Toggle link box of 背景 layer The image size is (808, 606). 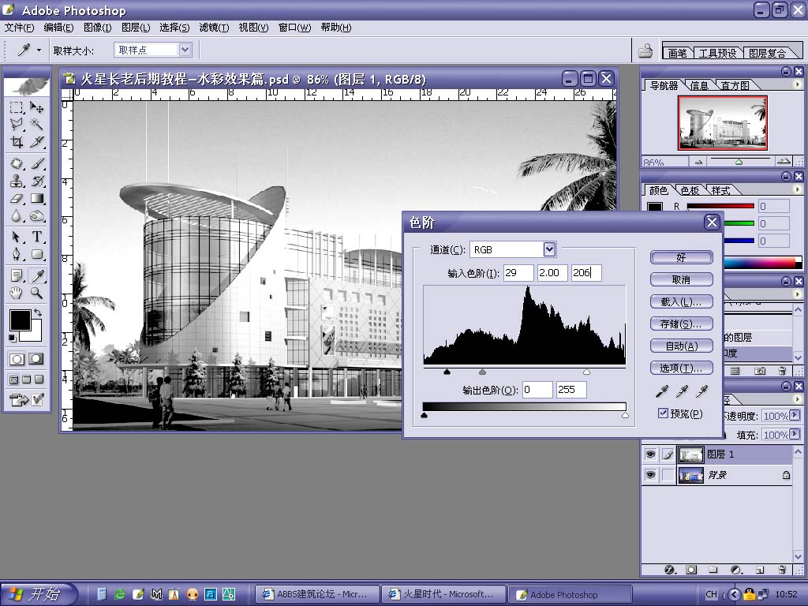pyautogui.click(x=668, y=474)
